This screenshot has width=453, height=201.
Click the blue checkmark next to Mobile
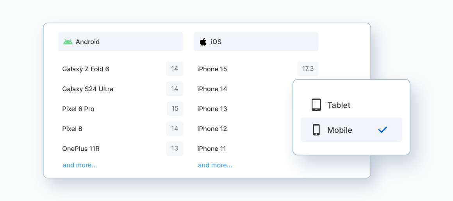(382, 130)
